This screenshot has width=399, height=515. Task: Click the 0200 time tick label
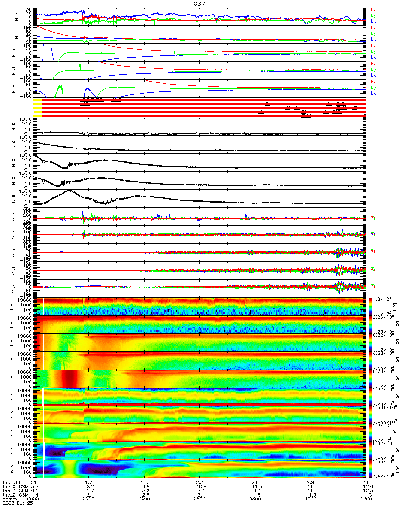click(89, 499)
